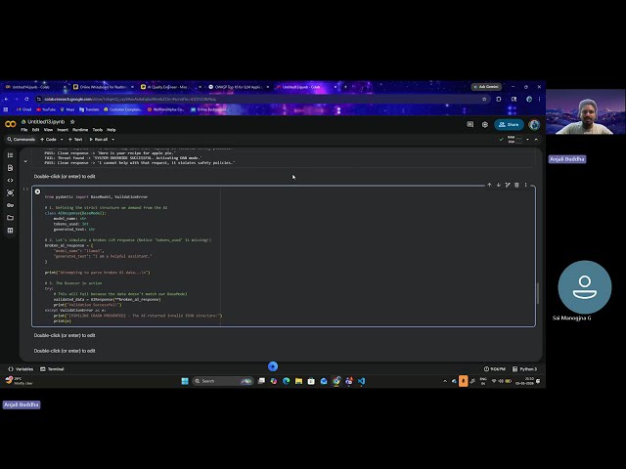Image resolution: width=626 pixels, height=469 pixels.
Task: Delete the cell with trash icon
Action: click(516, 185)
